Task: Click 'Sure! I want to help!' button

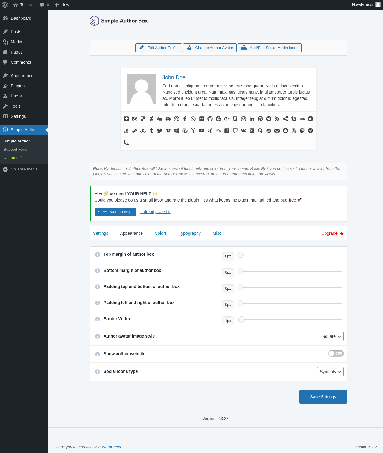Action: pos(115,212)
